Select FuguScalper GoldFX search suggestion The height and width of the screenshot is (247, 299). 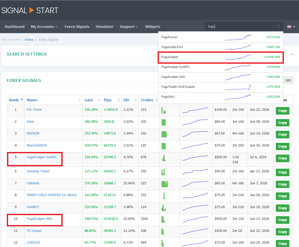(x=221, y=67)
